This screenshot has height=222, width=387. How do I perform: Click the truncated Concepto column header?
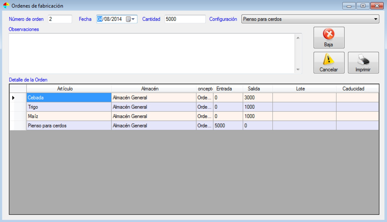click(205, 89)
